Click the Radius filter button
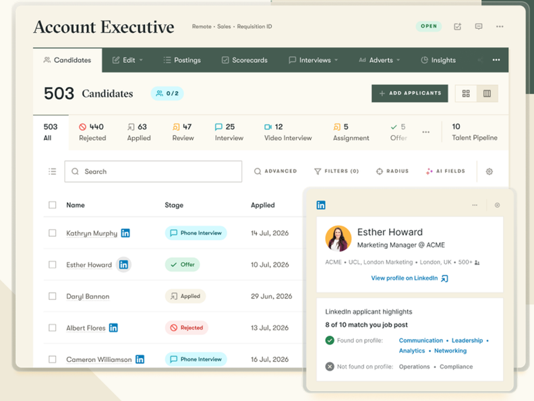Viewport: 534px width, 401px height. (x=392, y=171)
